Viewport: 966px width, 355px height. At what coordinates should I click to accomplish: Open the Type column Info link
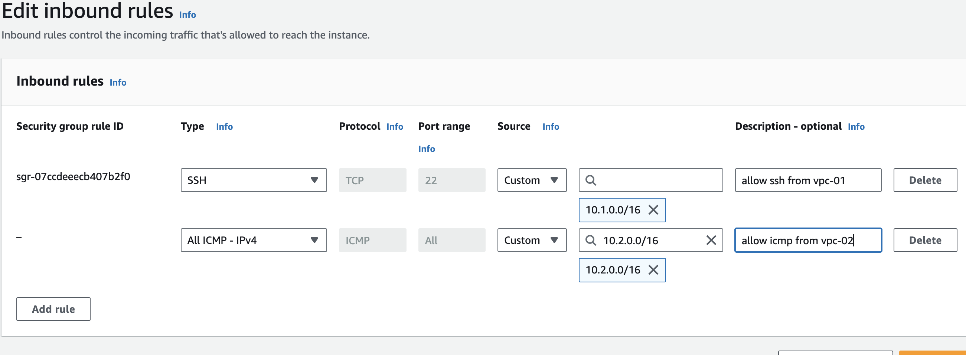[x=224, y=127]
